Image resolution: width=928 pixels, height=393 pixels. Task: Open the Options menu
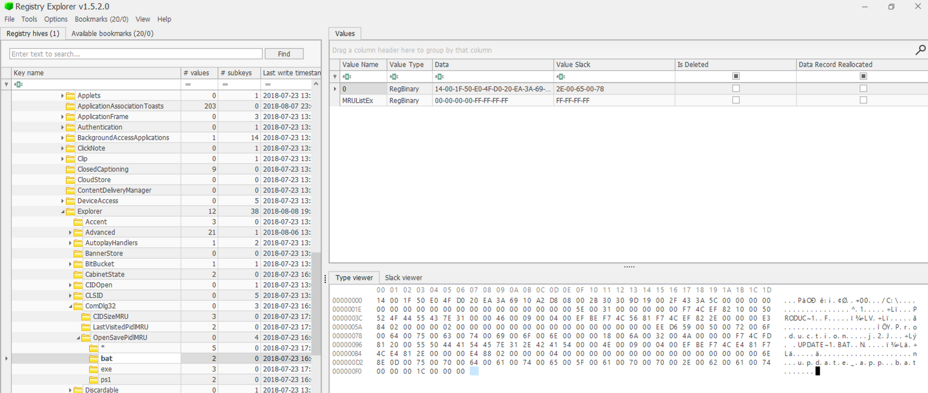pyautogui.click(x=56, y=19)
